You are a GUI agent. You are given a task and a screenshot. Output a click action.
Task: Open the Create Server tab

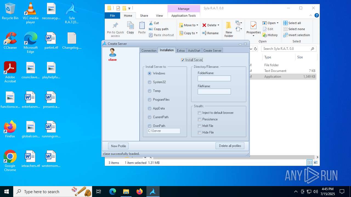212,50
